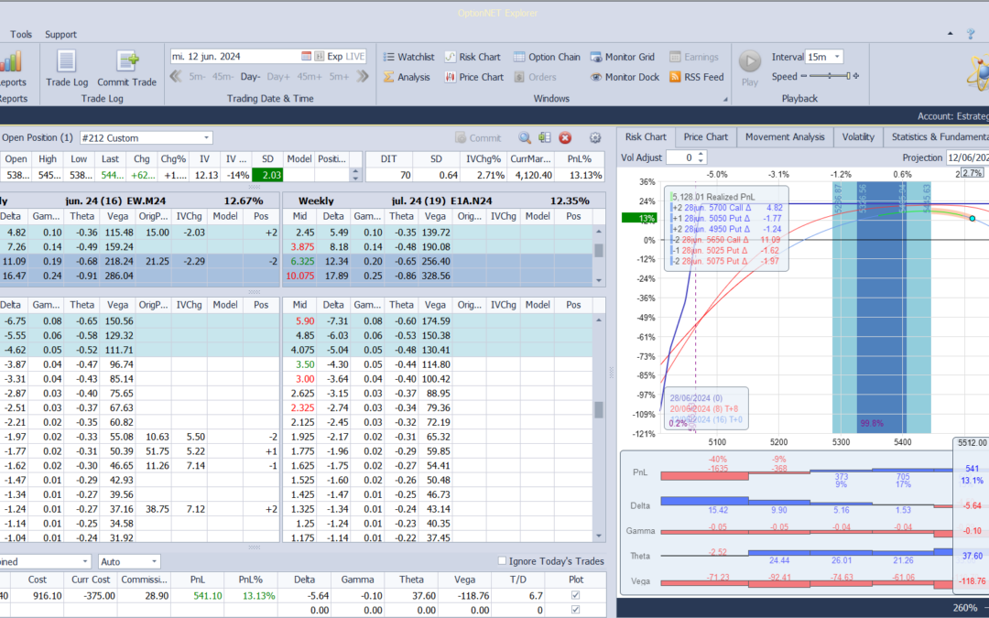Viewport: 989px width, 618px height.
Task: Jump forward with the double-right arrow
Action: click(362, 76)
